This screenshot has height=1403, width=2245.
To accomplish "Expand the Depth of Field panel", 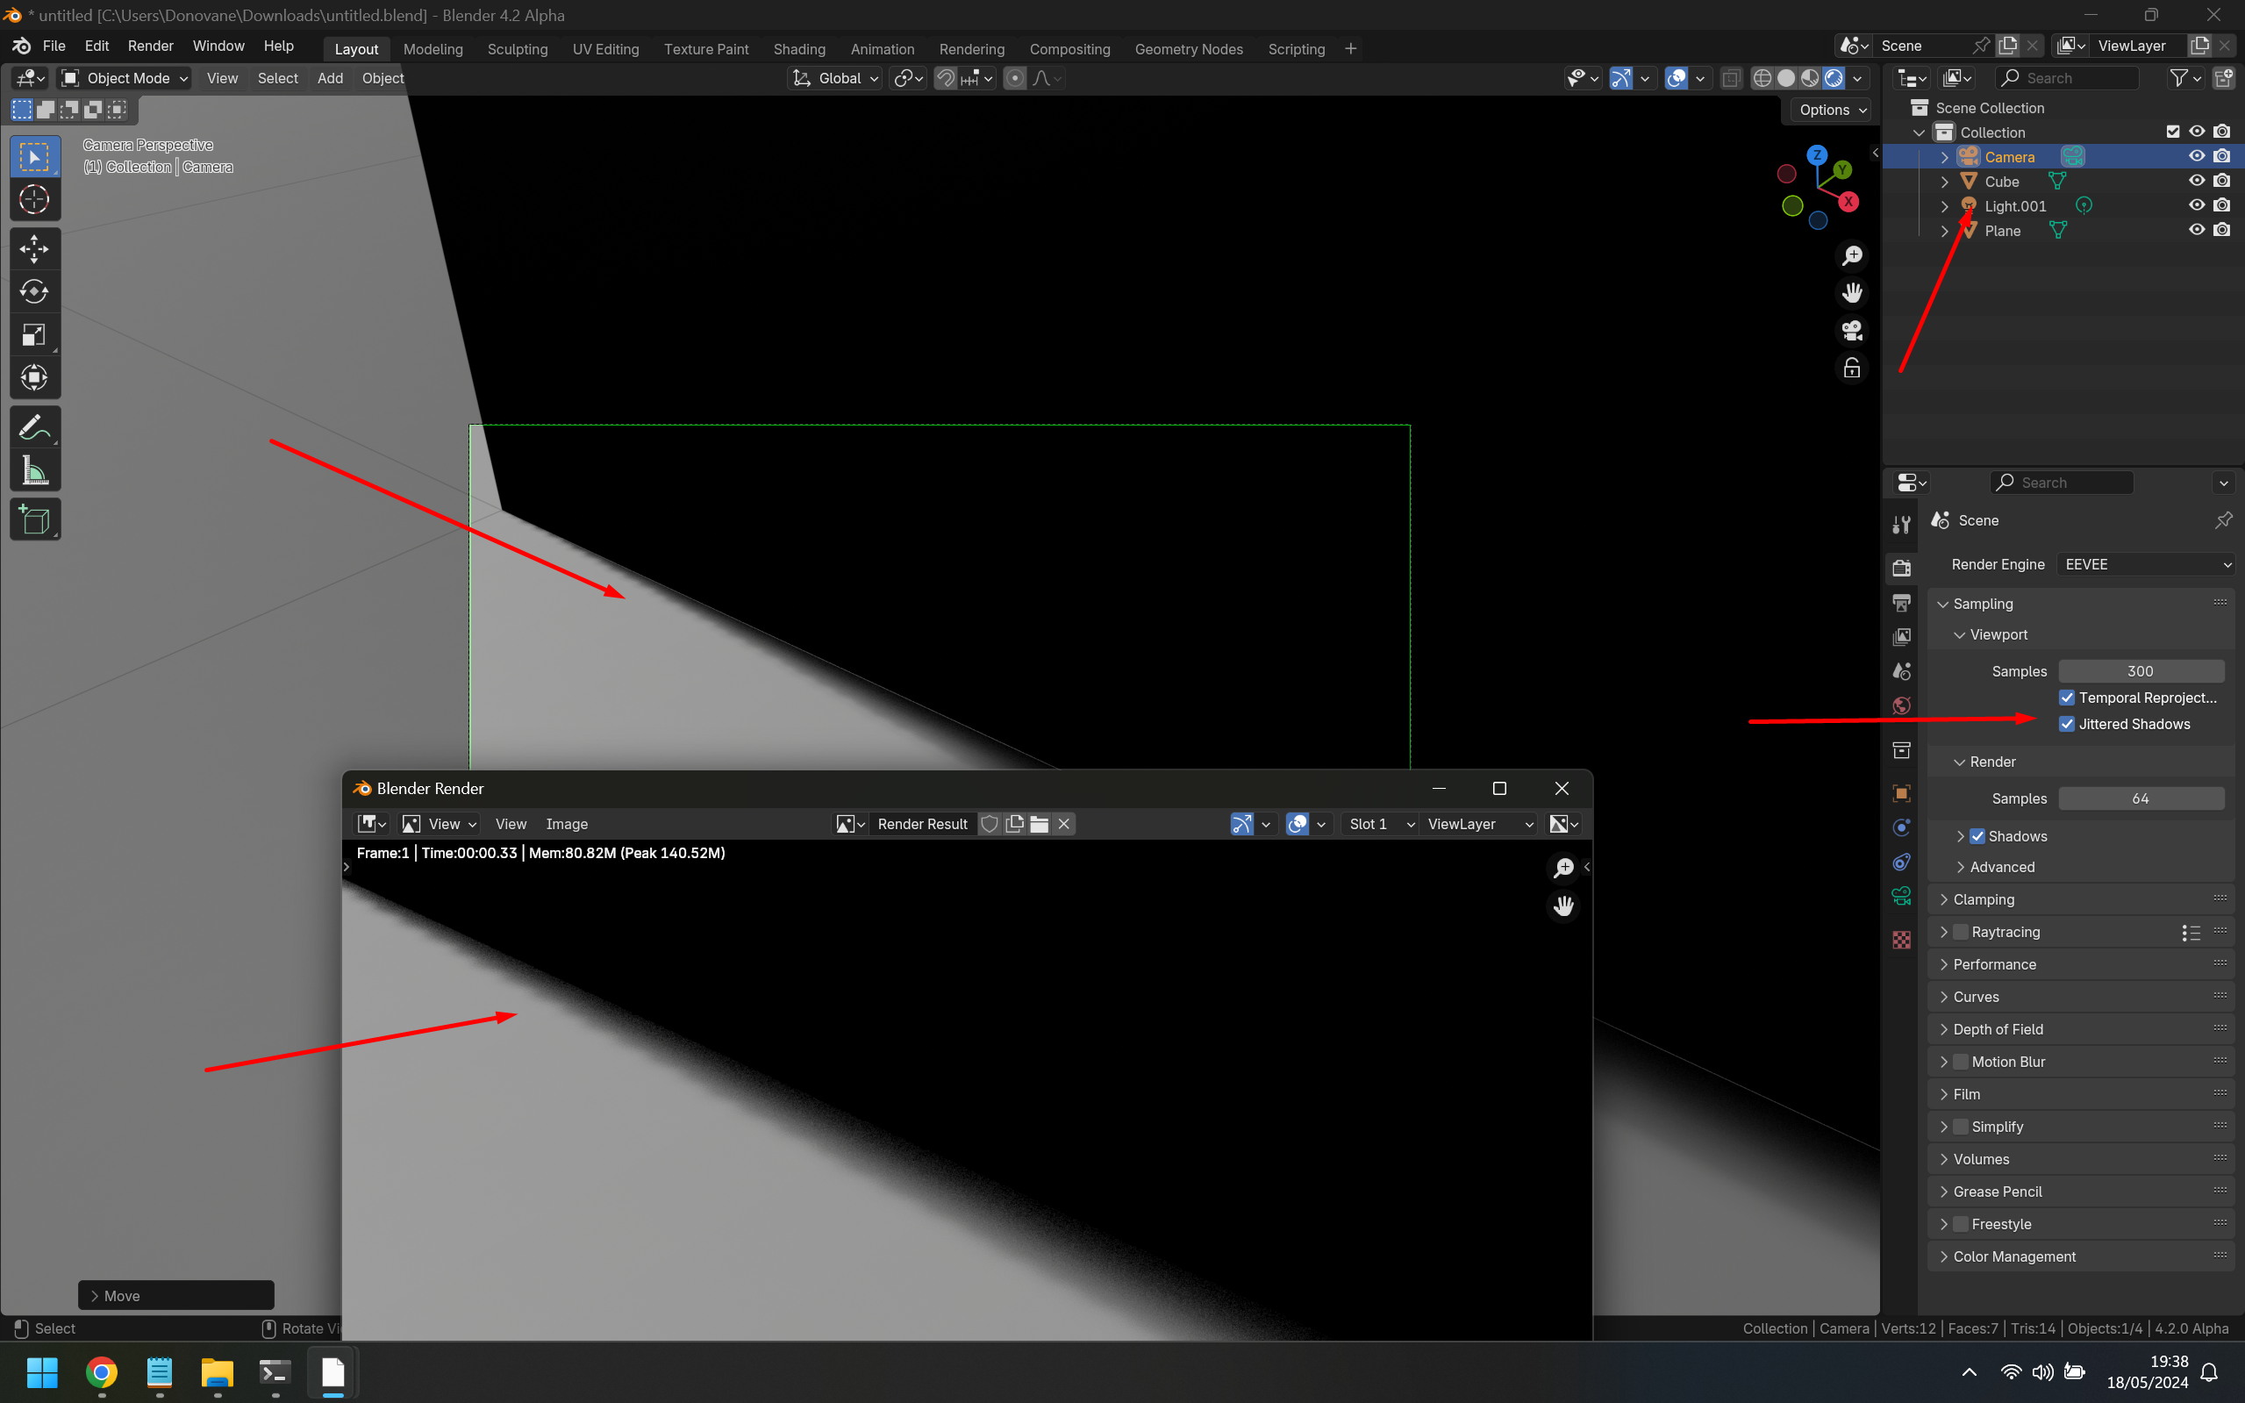I will pyautogui.click(x=1998, y=1029).
